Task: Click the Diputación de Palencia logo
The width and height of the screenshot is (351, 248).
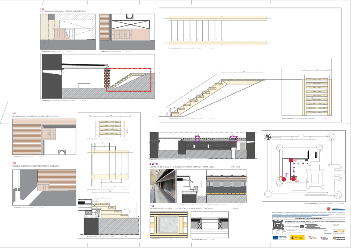Action: click(x=338, y=238)
